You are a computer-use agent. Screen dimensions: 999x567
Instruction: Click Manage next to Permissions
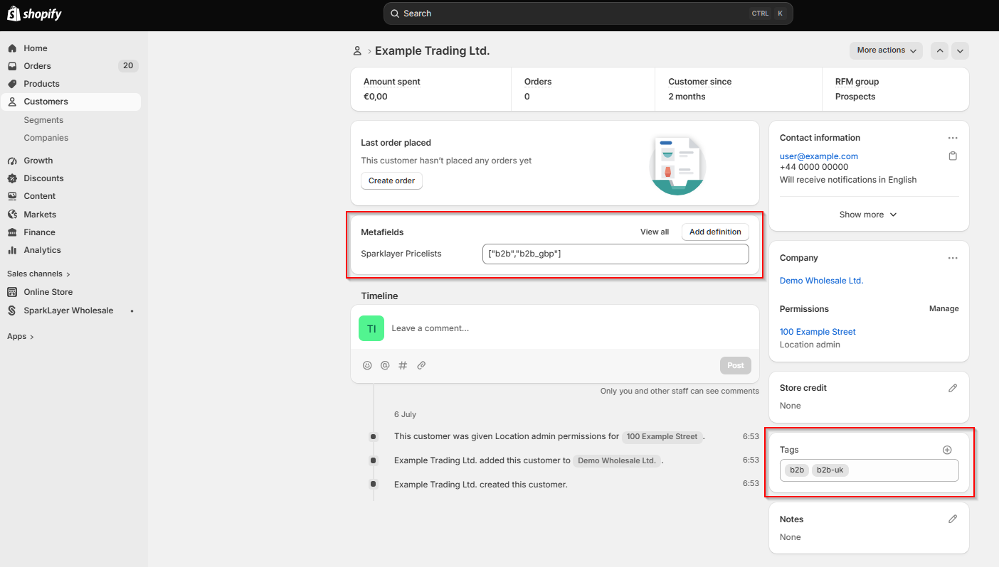pos(944,309)
